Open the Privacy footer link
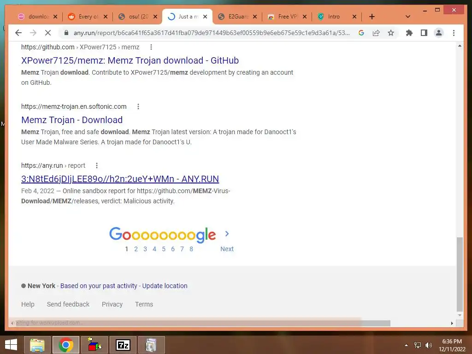472x354 pixels. (112, 304)
